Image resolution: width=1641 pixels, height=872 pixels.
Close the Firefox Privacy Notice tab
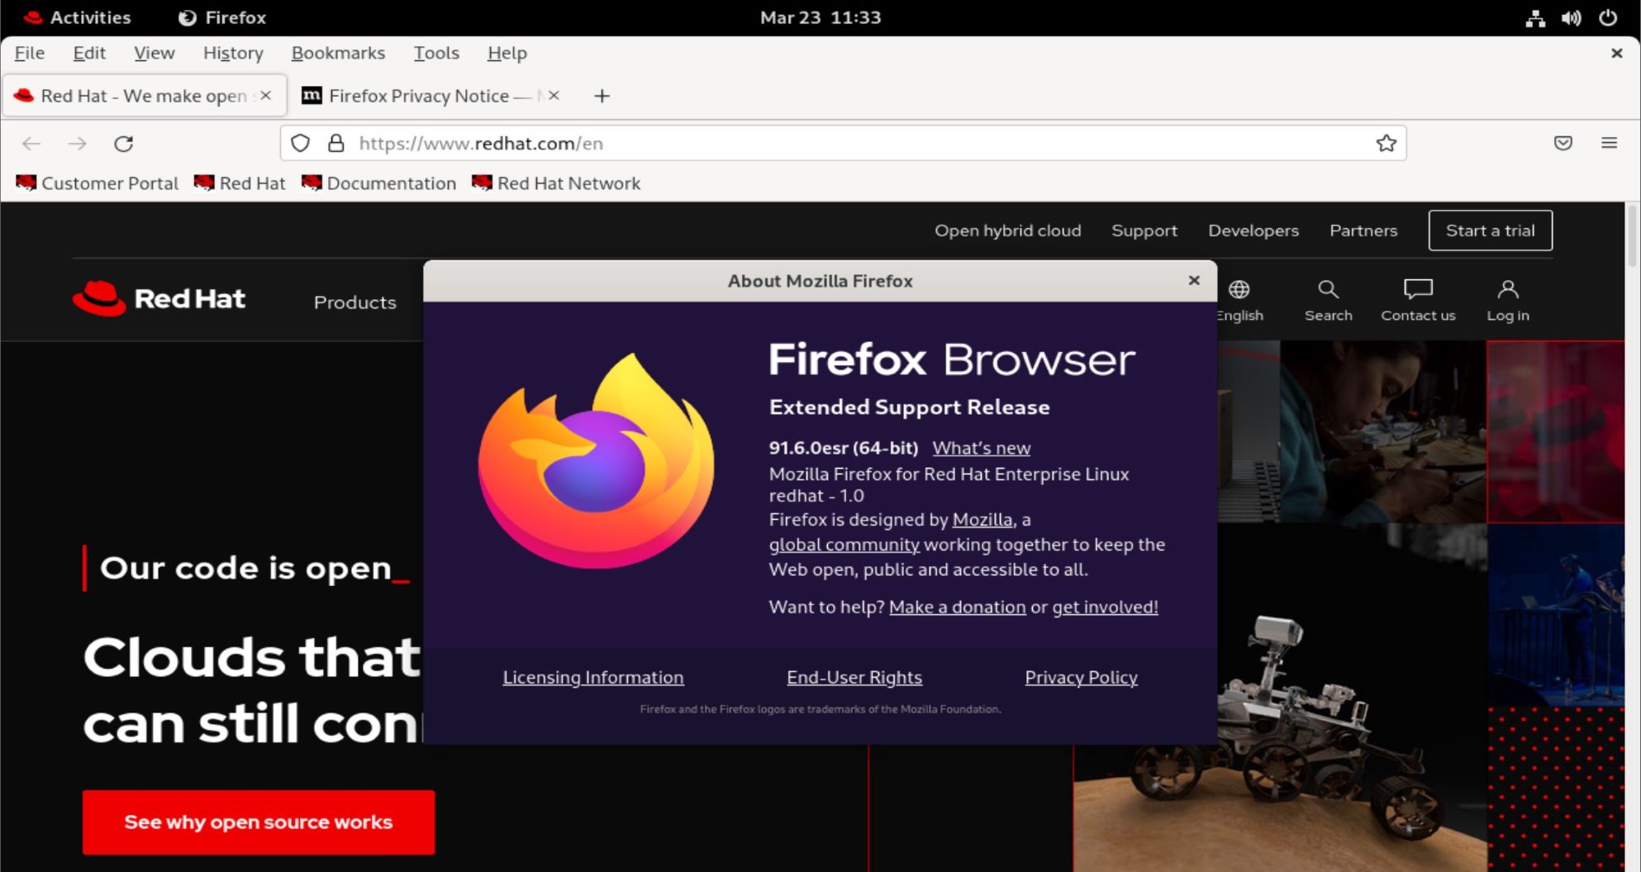(554, 95)
